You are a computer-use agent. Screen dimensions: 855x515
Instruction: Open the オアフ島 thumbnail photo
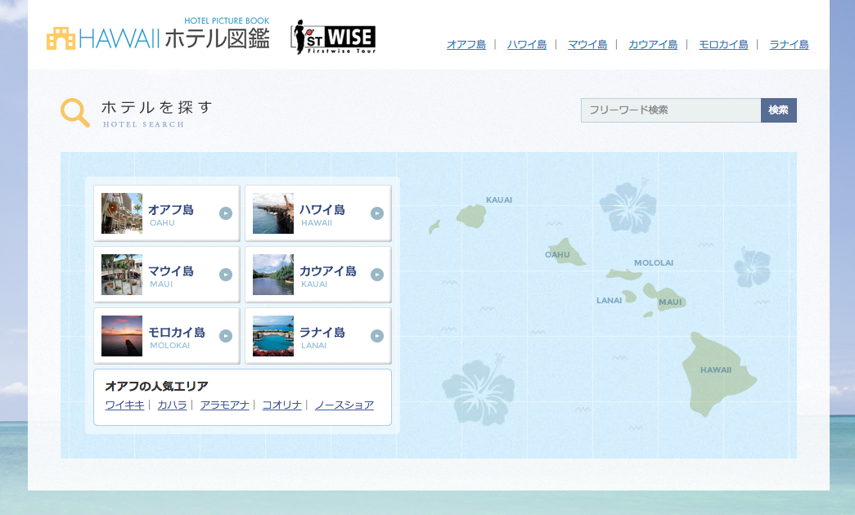(122, 213)
